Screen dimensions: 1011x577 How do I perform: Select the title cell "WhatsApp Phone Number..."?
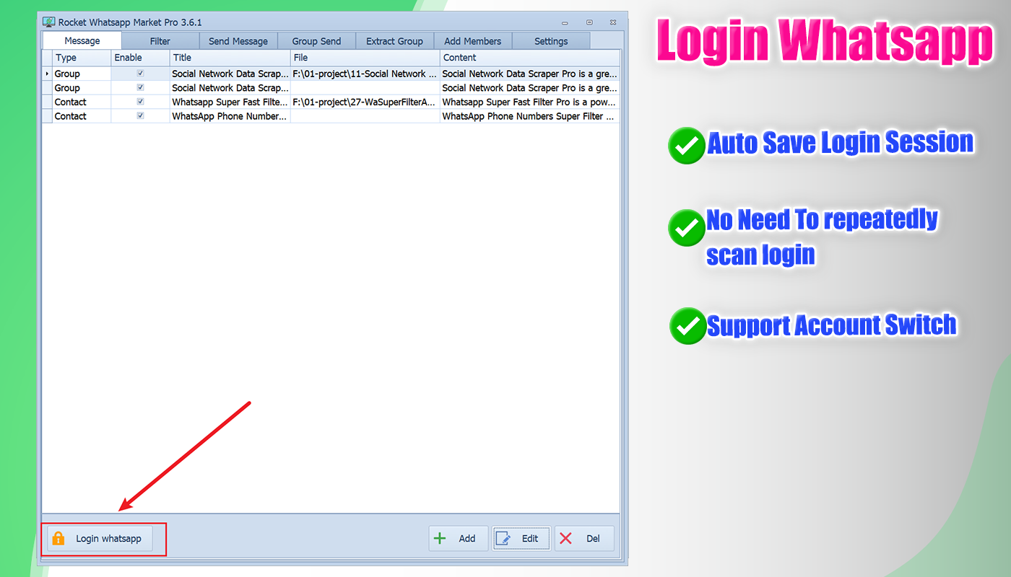pos(230,116)
